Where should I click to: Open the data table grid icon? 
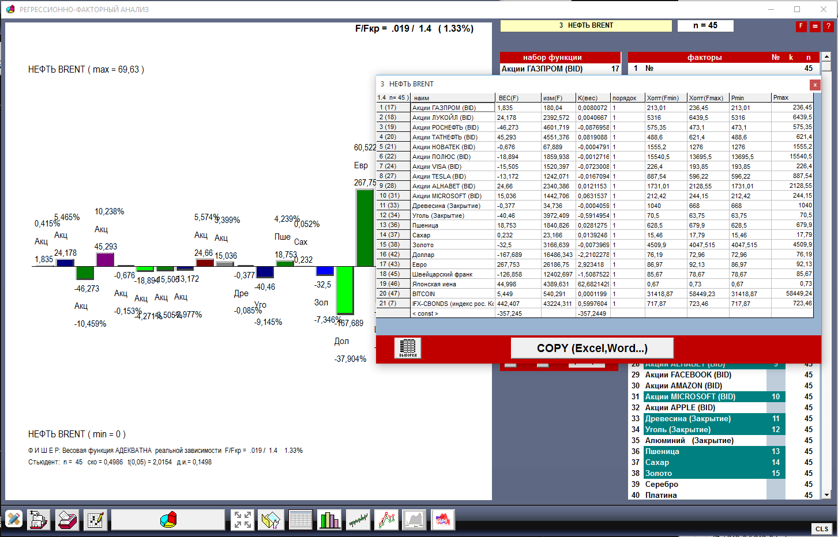(x=300, y=520)
